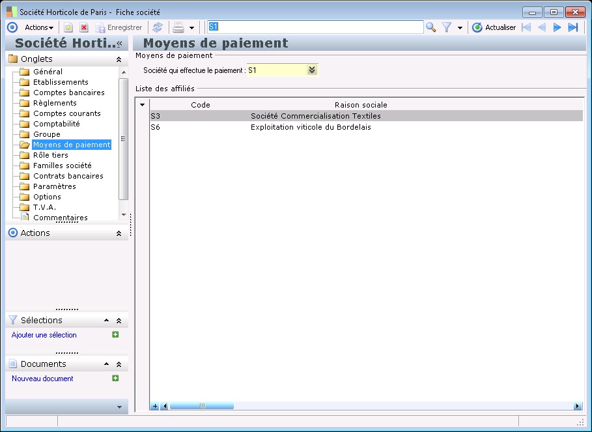Click green plus beside Ajouter une sélection
This screenshot has height=432, width=592.
[116, 334]
